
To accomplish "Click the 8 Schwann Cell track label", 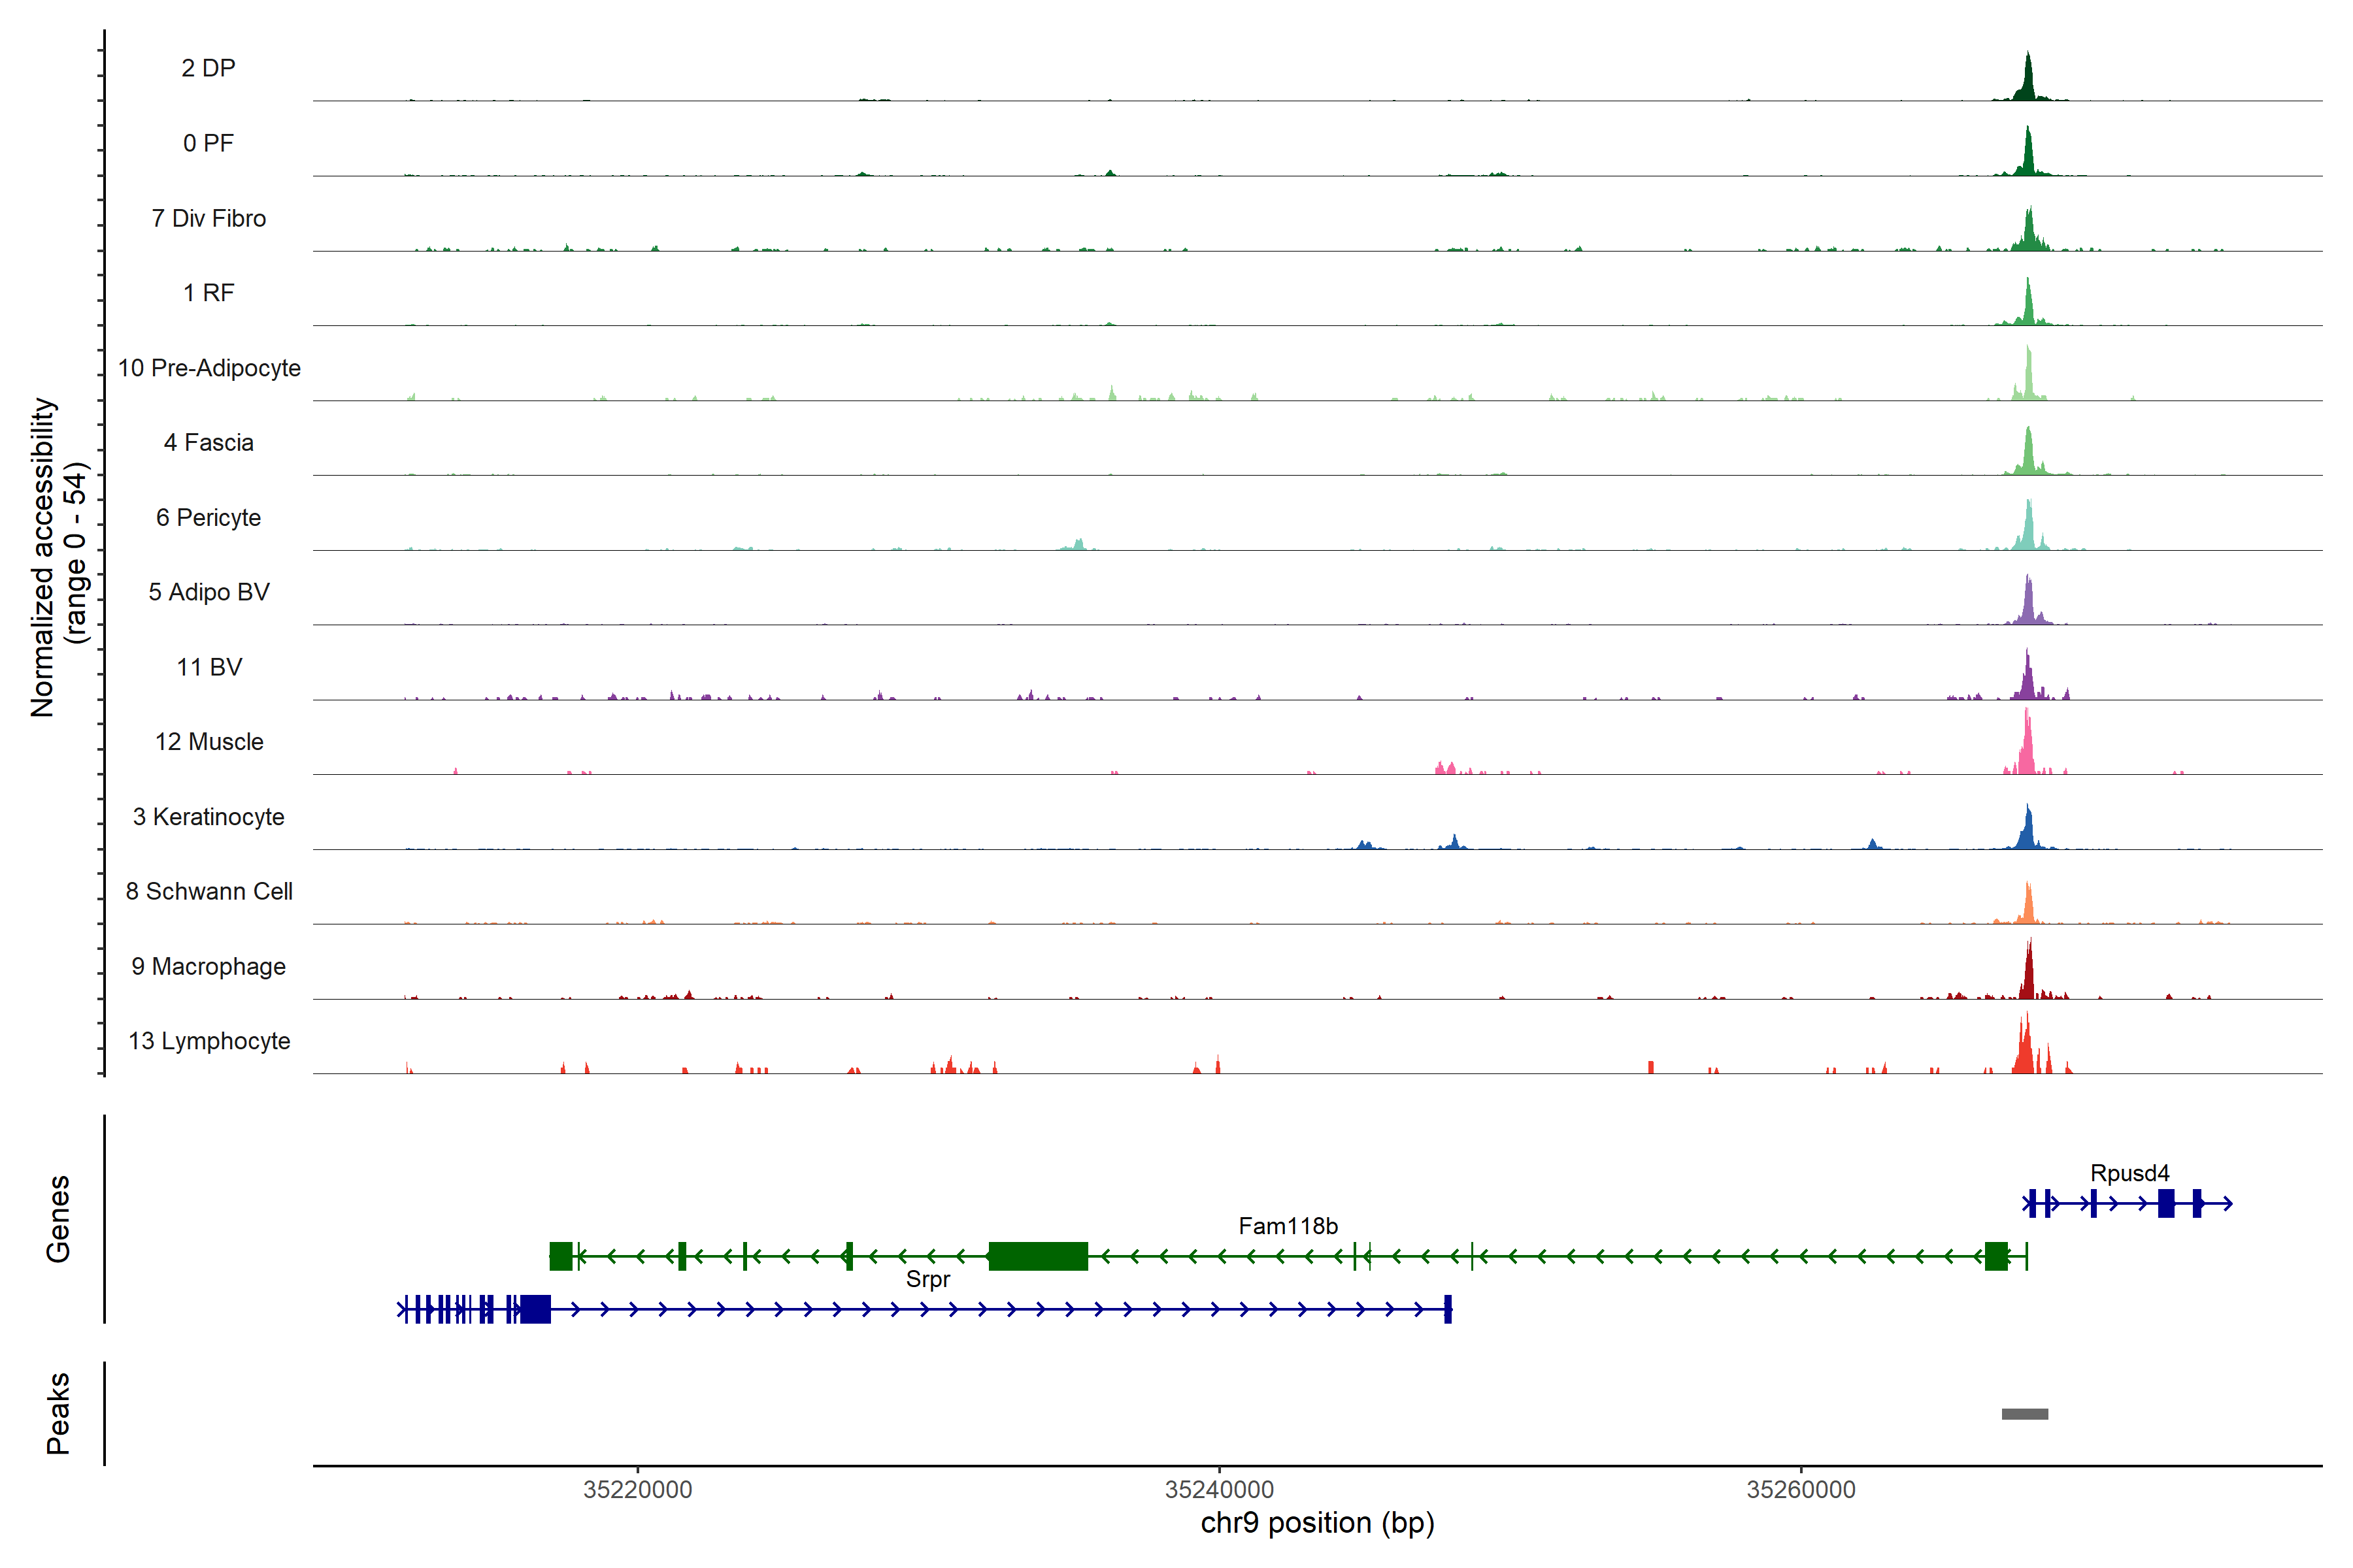I will [x=209, y=891].
